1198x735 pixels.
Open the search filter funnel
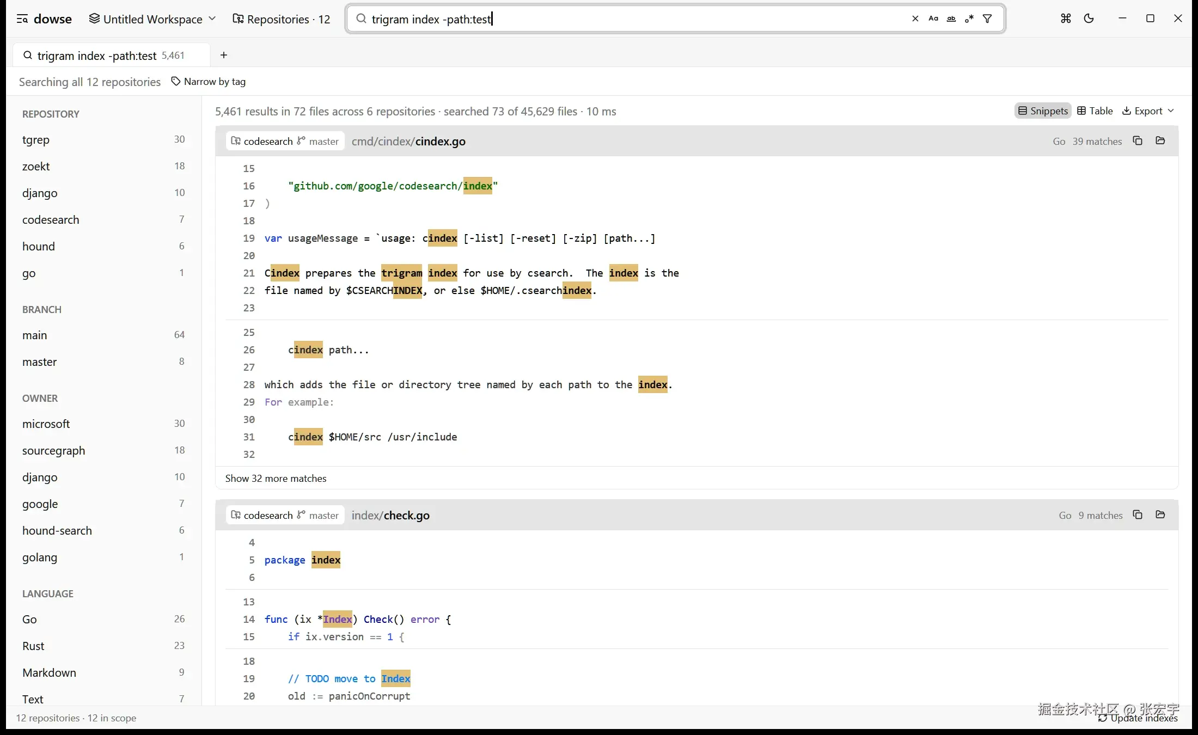[987, 19]
